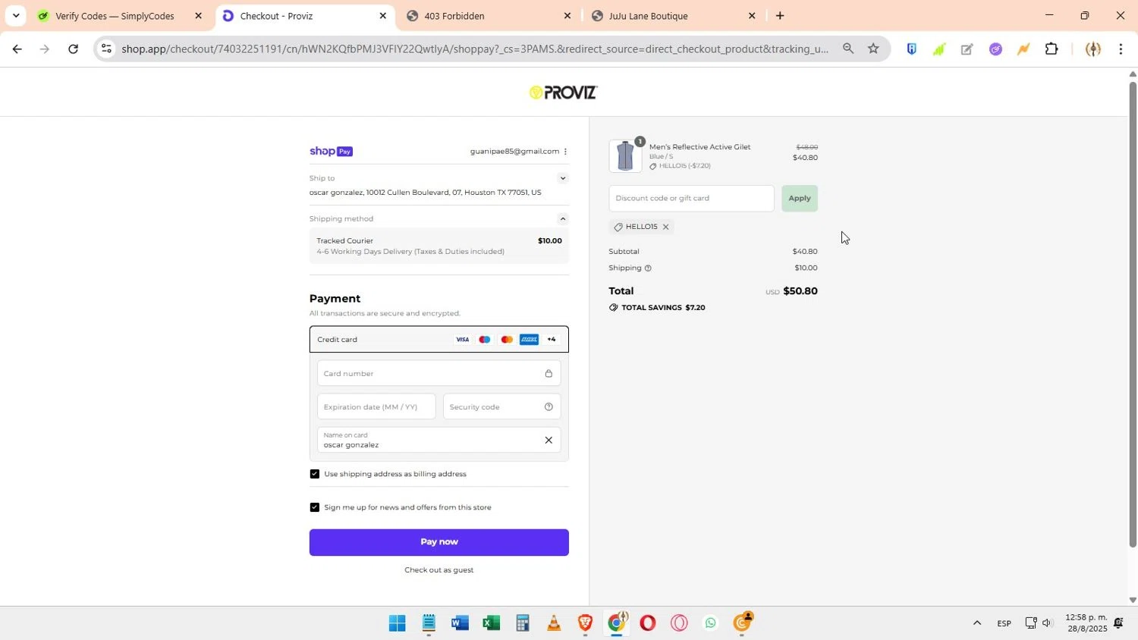Show hidden system tray icons
Image resolution: width=1138 pixels, height=640 pixels.
click(977, 623)
